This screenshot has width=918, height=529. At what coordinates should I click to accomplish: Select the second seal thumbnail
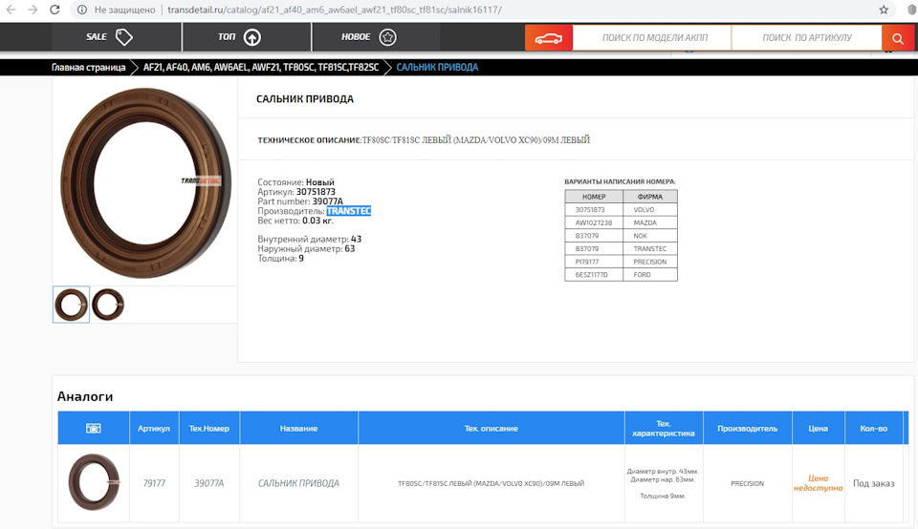(108, 305)
